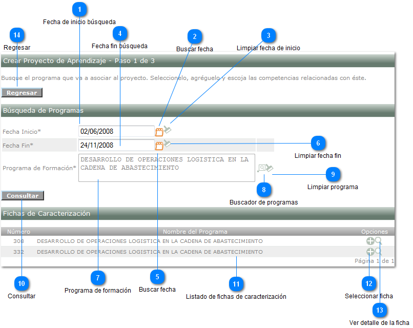Image resolution: width=413 pixels, height=328 pixels.
Task: Click the Regresar button
Action: click(x=22, y=93)
